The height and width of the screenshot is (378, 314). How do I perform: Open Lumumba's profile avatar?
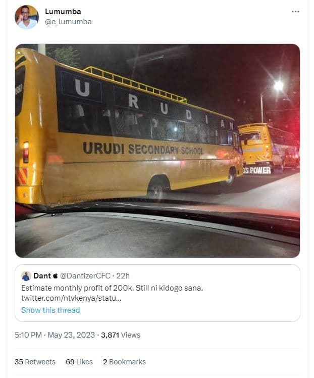pyautogui.click(x=27, y=17)
